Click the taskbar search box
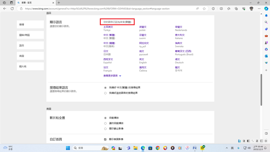Screen dimensions: 270x152 pos(90,148)
